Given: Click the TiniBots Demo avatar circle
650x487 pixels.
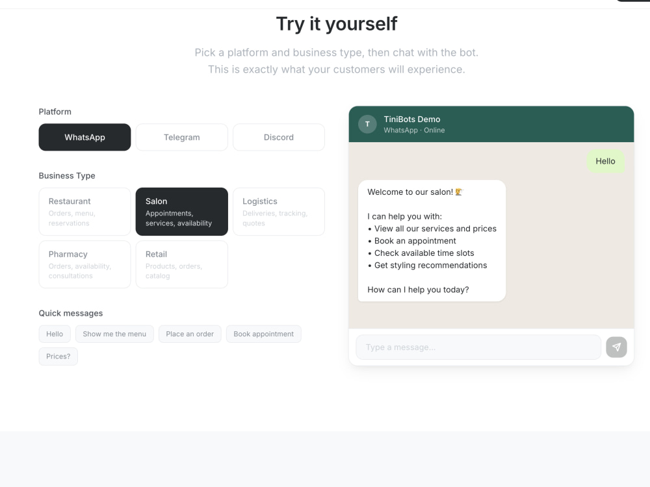Looking at the screenshot, I should tap(367, 124).
